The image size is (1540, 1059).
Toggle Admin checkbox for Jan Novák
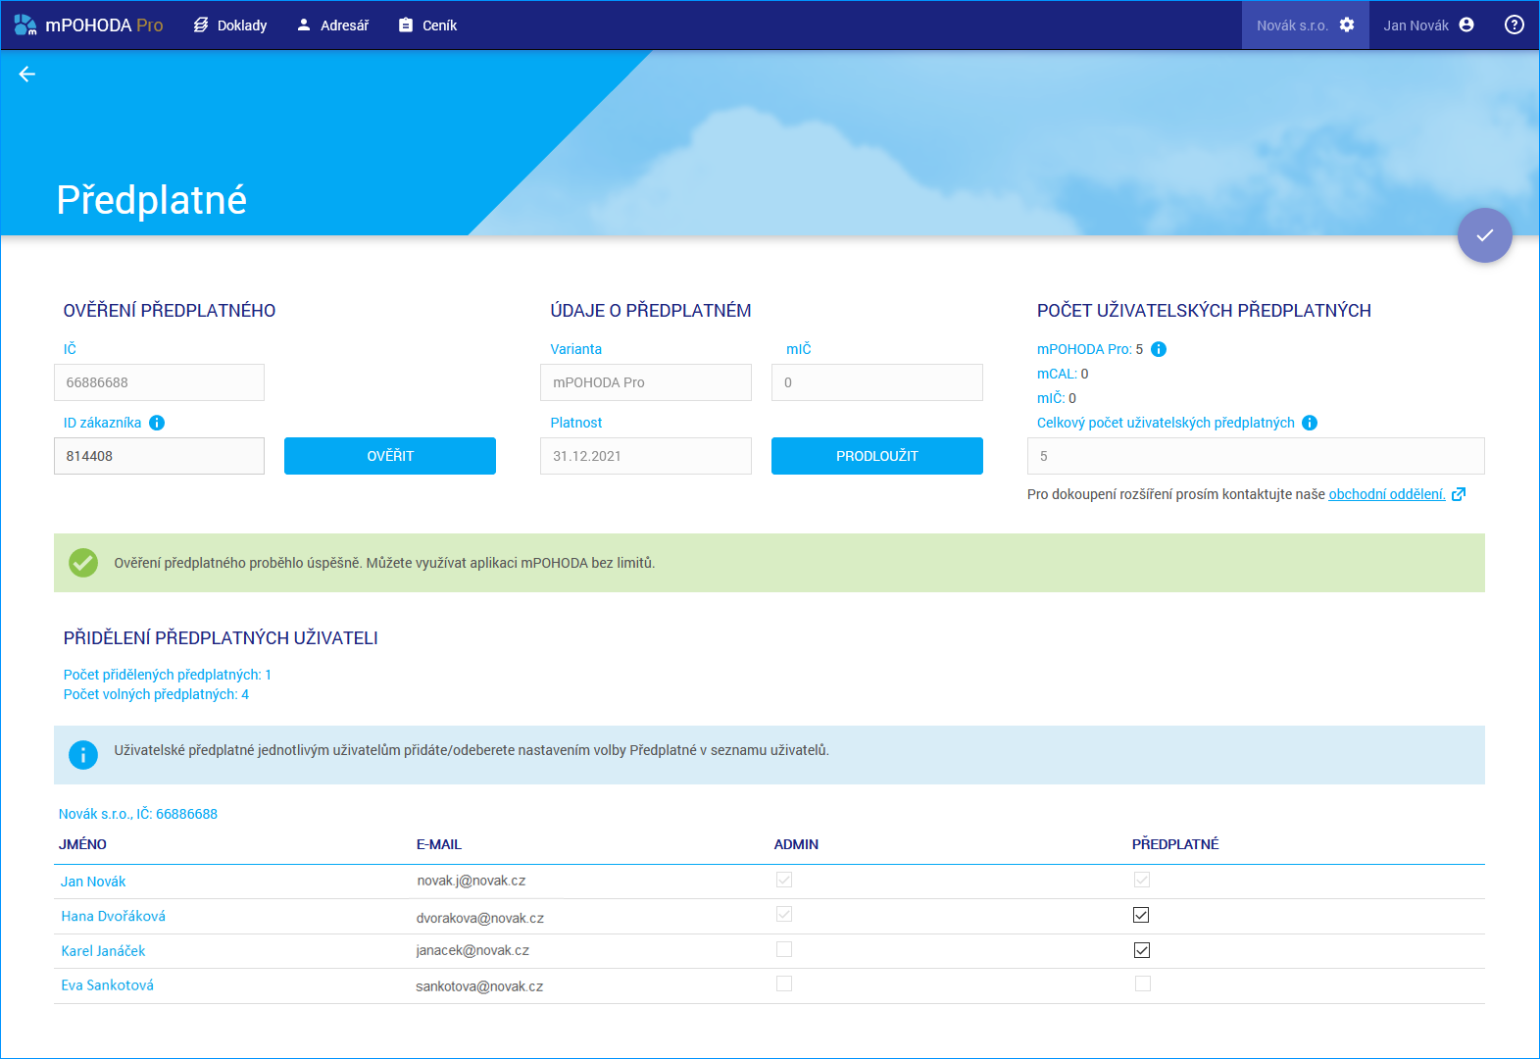tap(784, 880)
